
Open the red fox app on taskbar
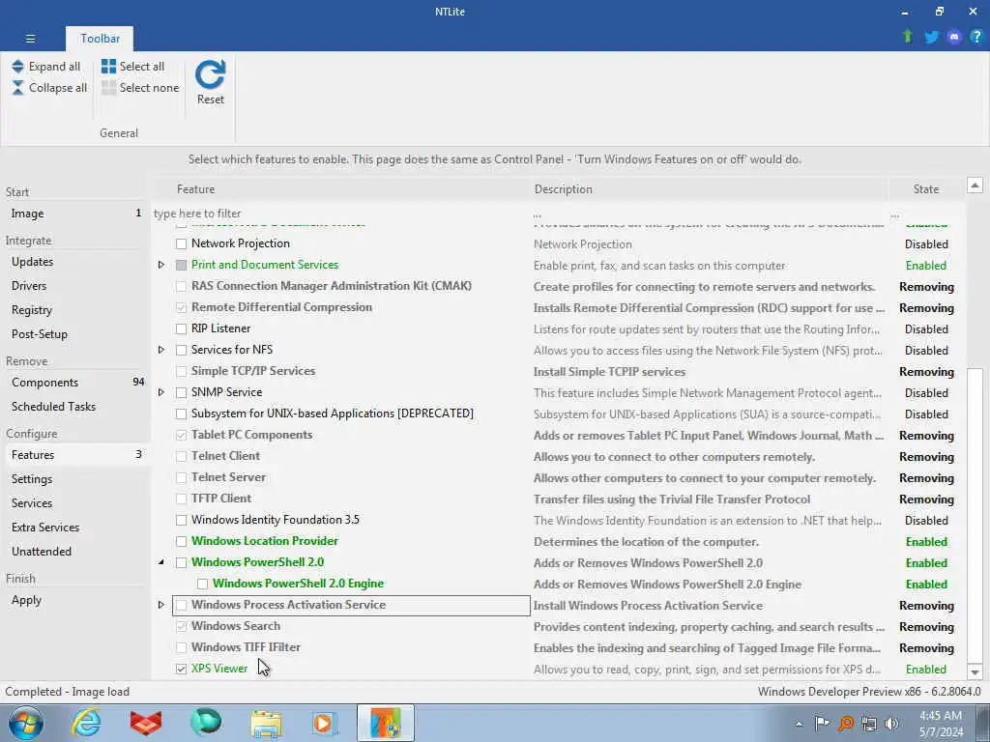146,723
